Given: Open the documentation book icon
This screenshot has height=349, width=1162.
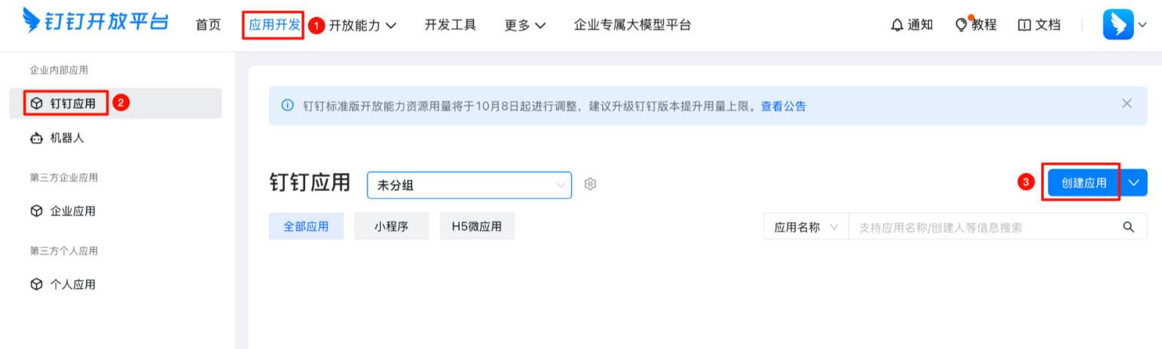Looking at the screenshot, I should point(1024,25).
